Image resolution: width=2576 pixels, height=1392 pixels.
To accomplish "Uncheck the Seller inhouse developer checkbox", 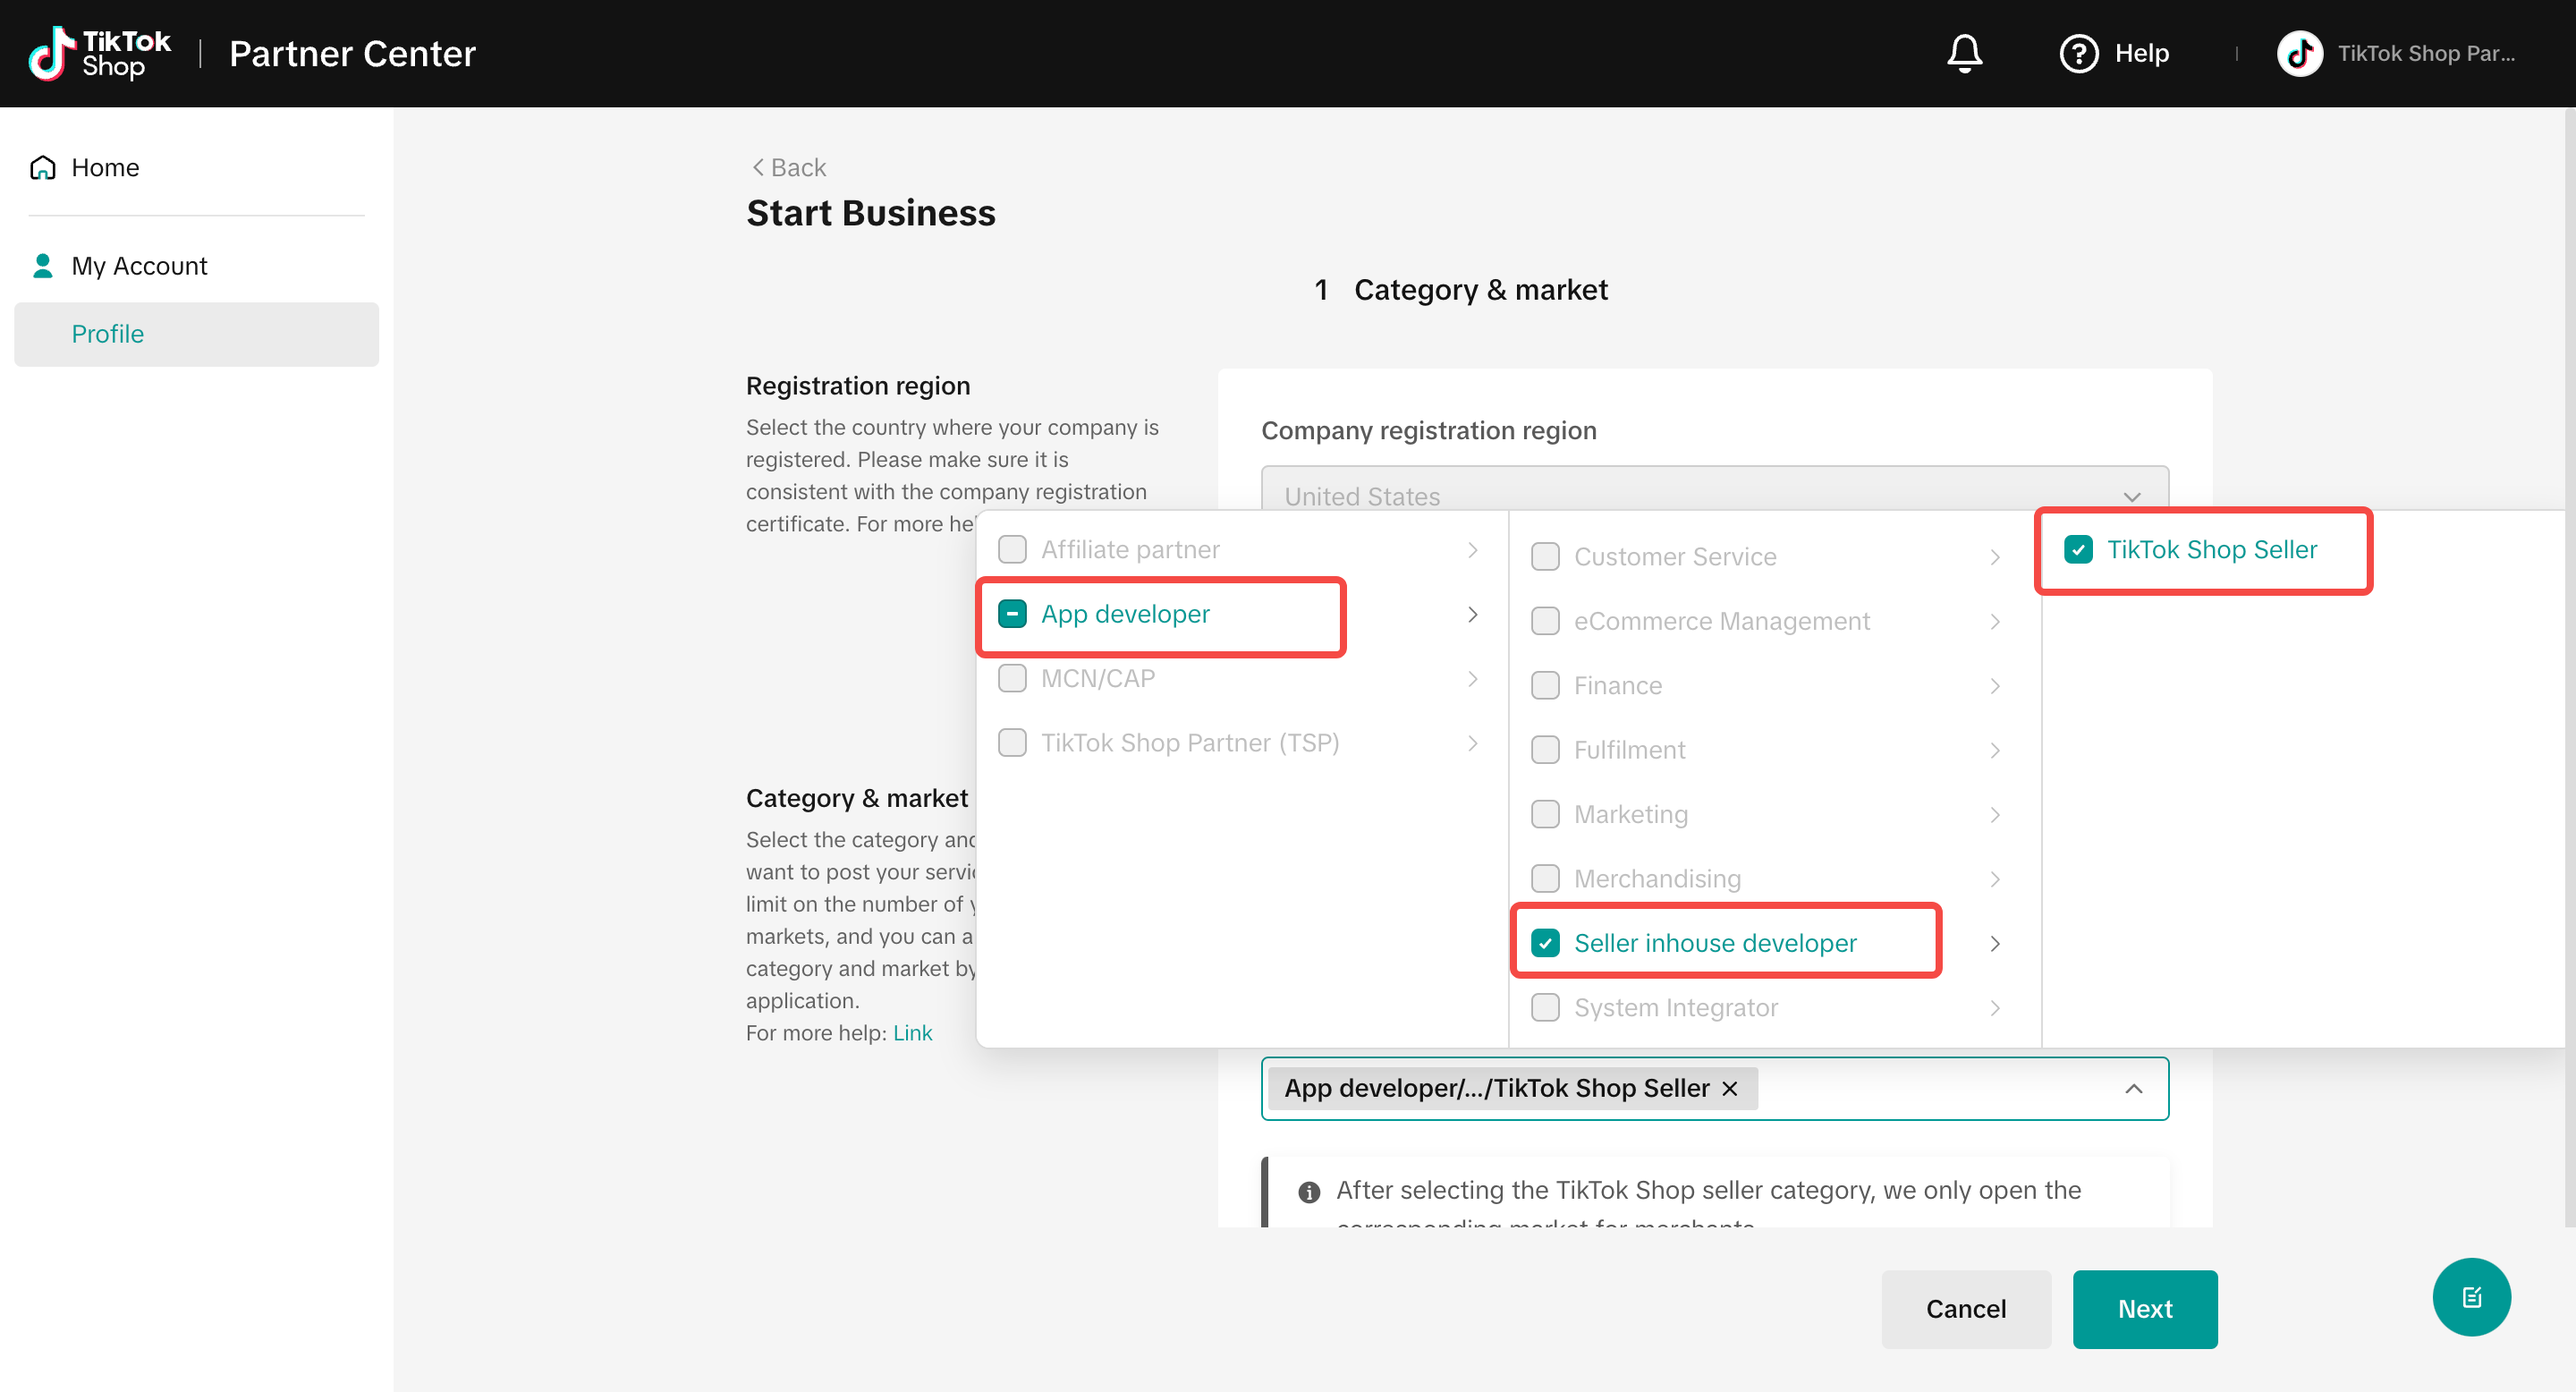I will [x=1545, y=943].
